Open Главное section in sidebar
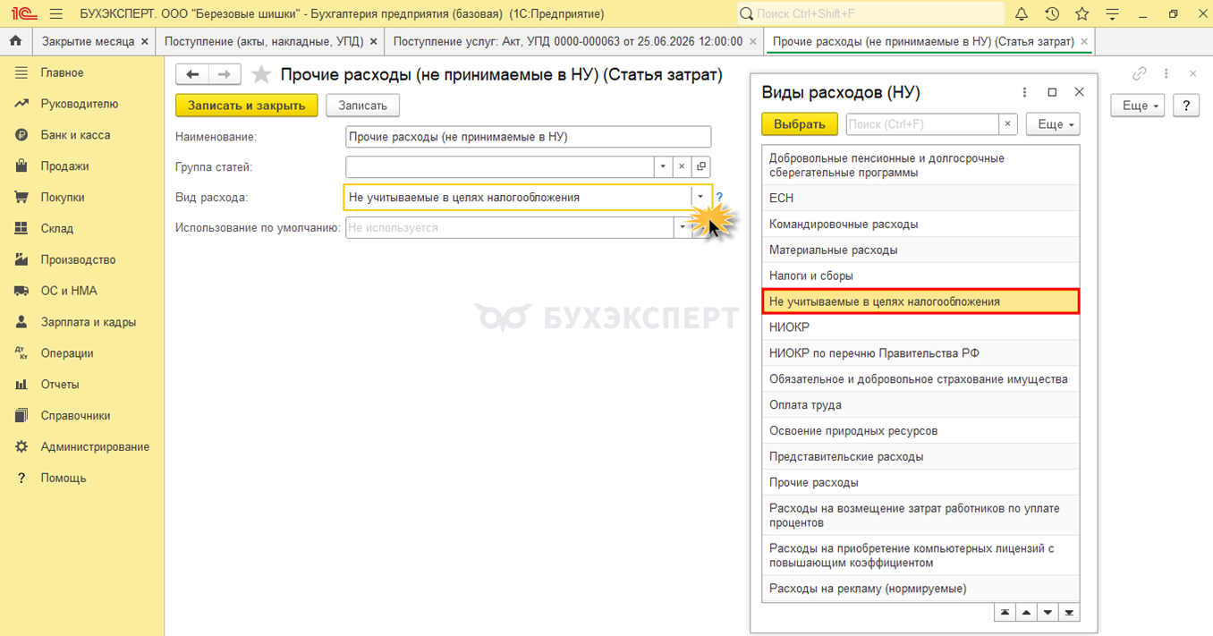Image resolution: width=1213 pixels, height=636 pixels. point(82,72)
